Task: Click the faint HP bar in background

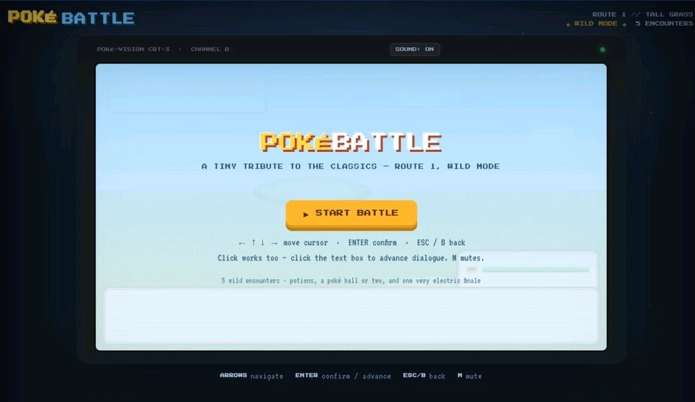Action: (535, 269)
